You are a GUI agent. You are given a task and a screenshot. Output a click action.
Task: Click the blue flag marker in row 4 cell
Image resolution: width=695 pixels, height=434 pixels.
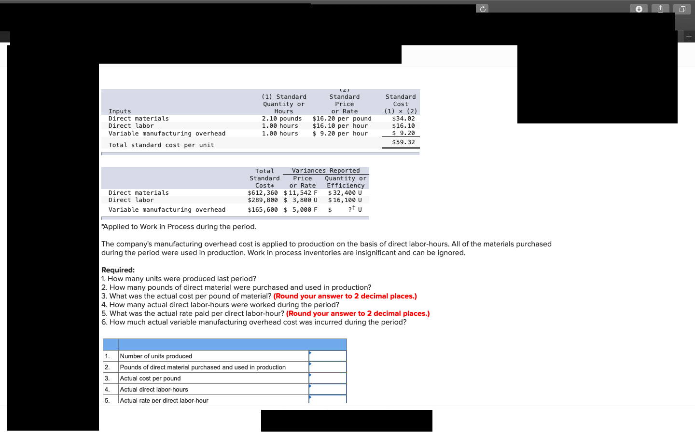coord(309,386)
